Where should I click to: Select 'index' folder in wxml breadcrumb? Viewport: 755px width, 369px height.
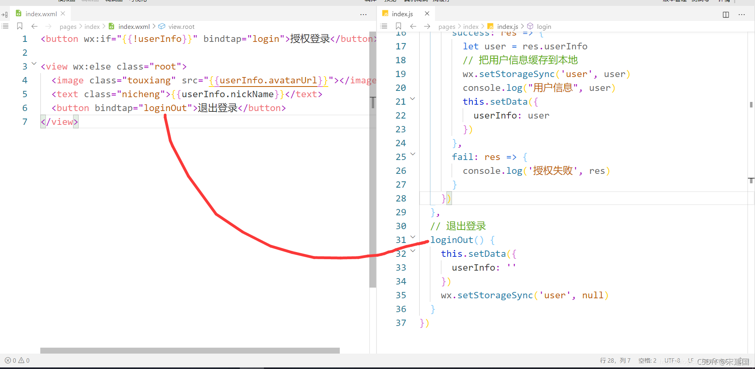coord(92,26)
